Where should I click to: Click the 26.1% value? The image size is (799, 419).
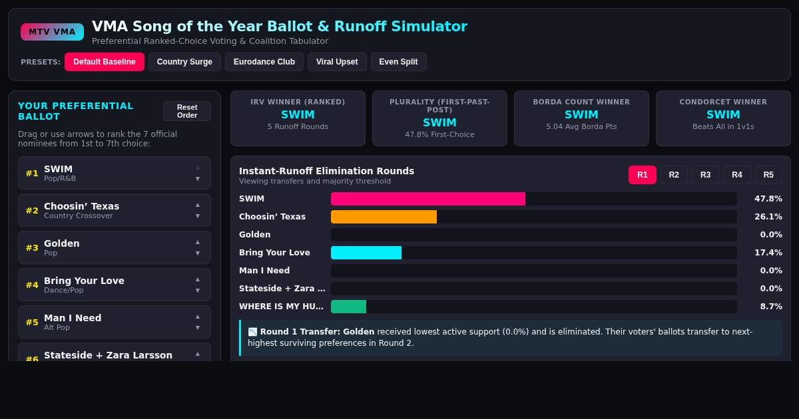click(768, 217)
